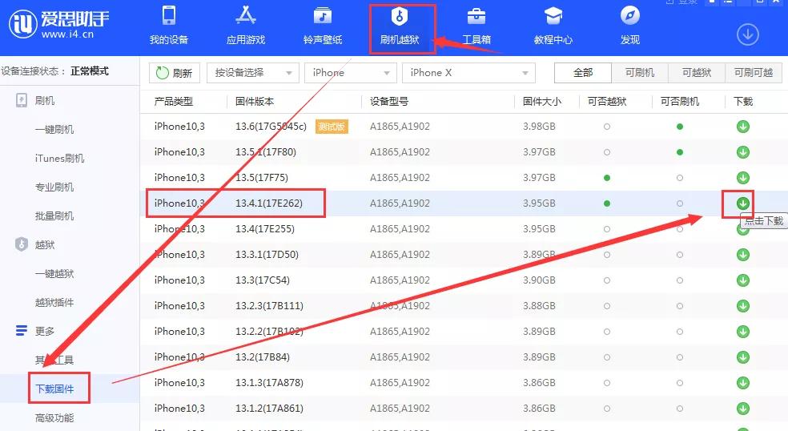
Task: Click flash indicator for 13.2(17B84) row
Action: click(679, 357)
